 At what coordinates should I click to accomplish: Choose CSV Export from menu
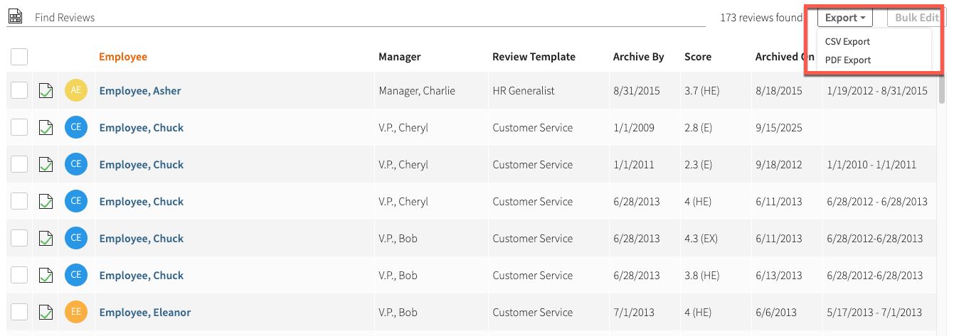click(847, 41)
